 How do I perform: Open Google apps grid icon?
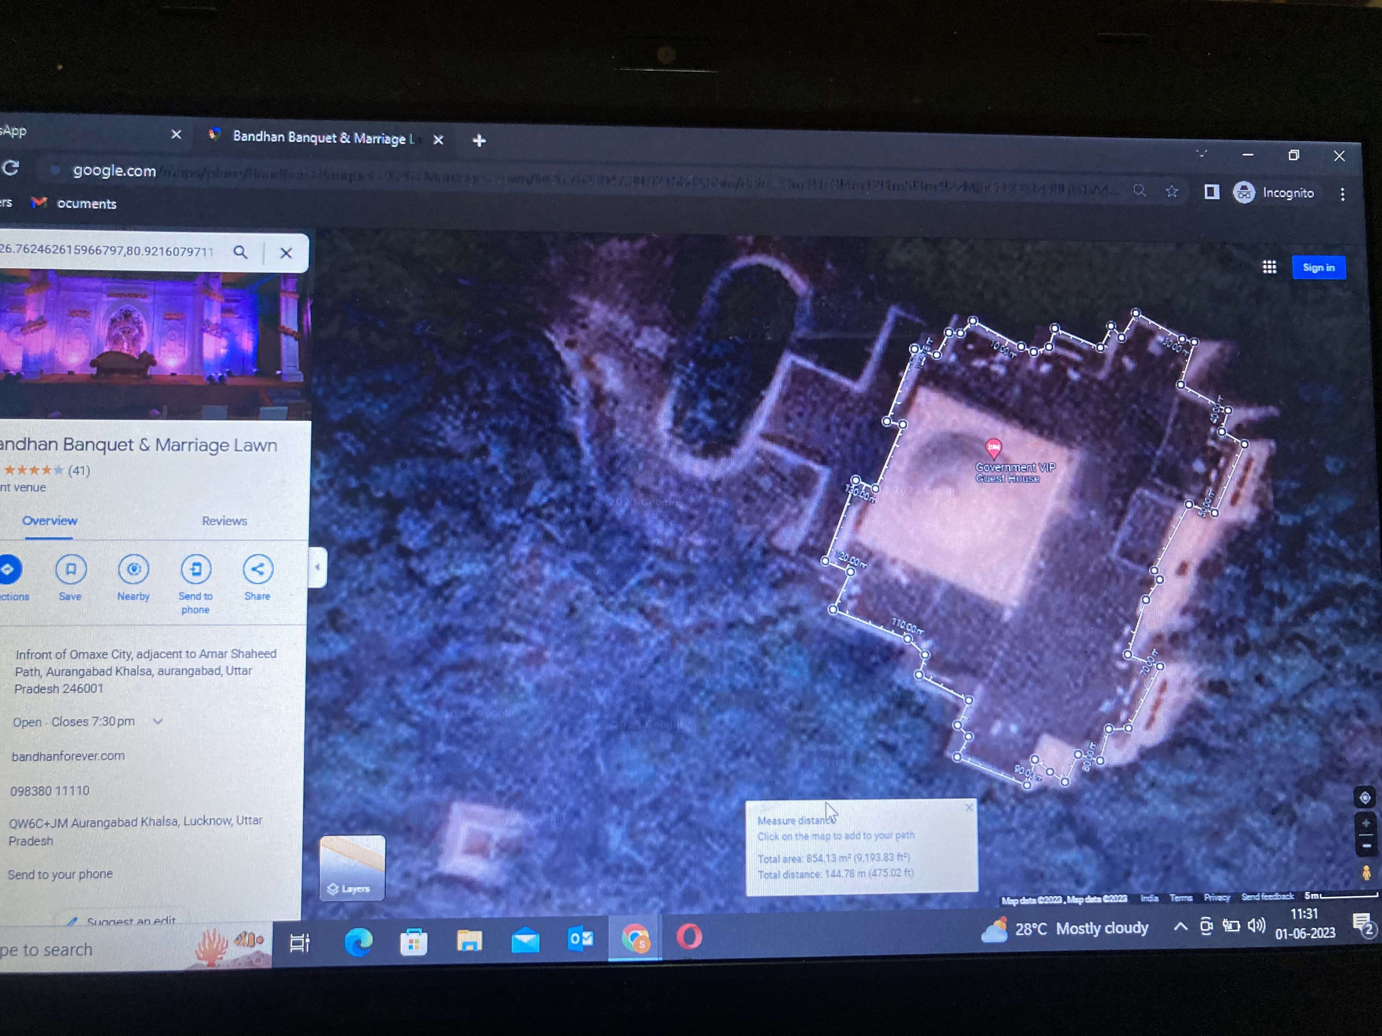[x=1270, y=267]
